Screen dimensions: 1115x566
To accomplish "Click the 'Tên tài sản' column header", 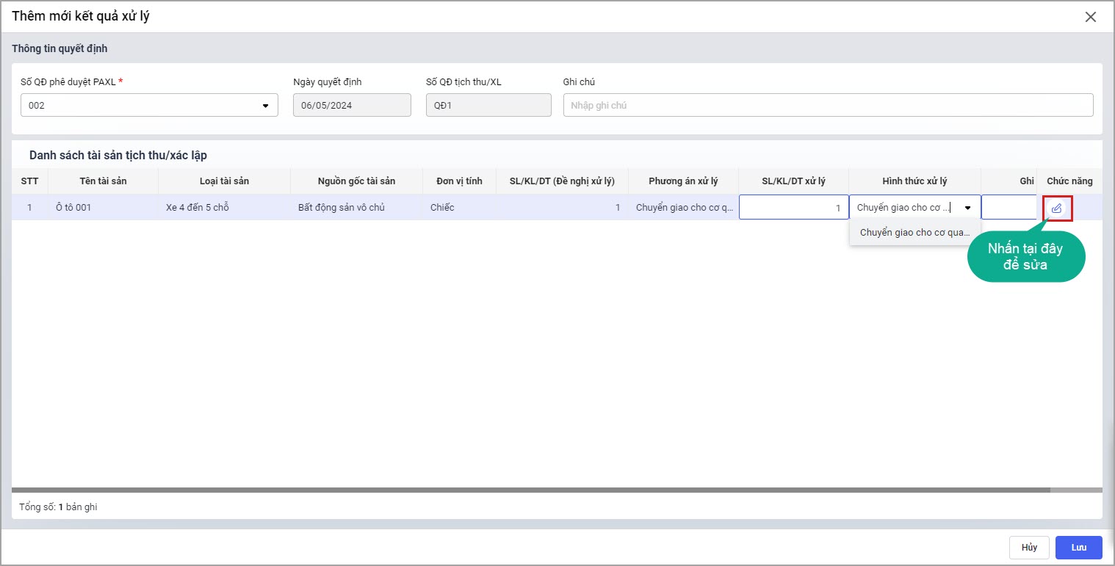I will point(103,181).
